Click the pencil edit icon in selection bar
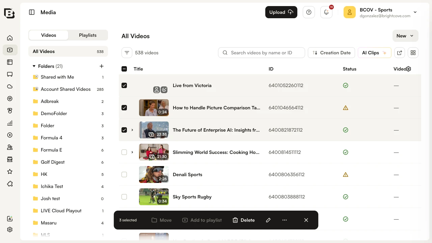The height and width of the screenshot is (243, 432). (x=268, y=220)
